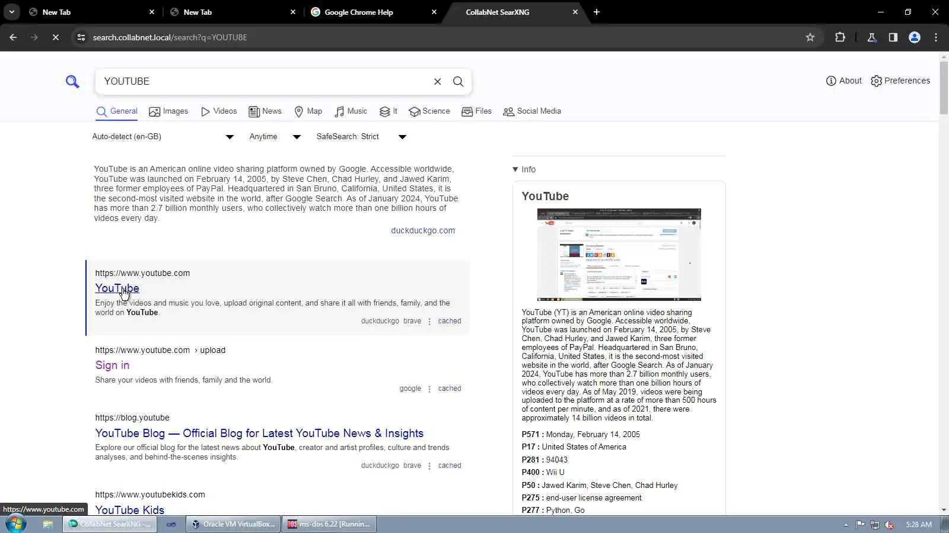949x533 pixels.
Task: Close the CollabNet SearXNG tab
Action: 575,12
